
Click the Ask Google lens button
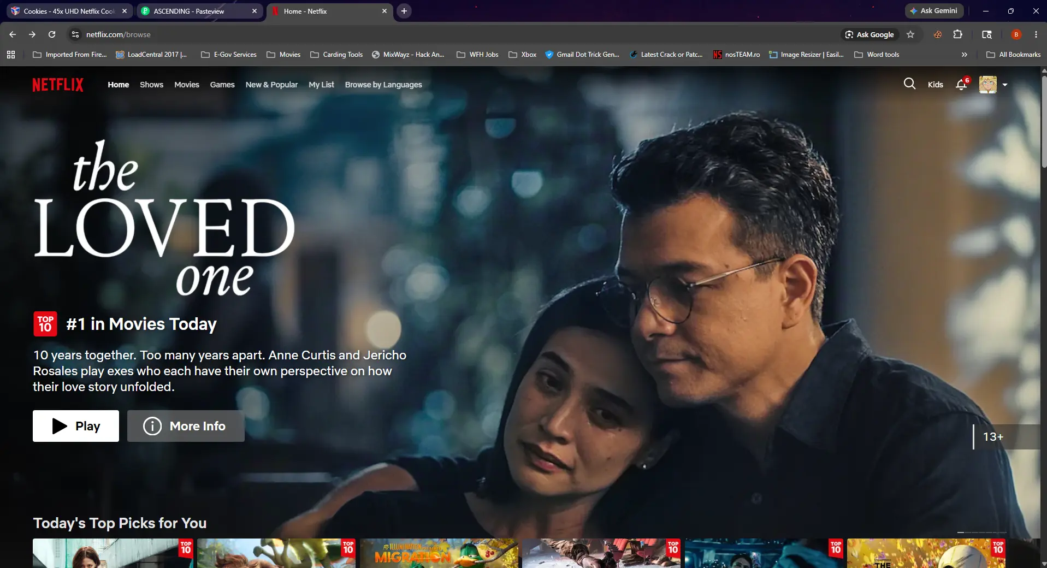coord(869,34)
